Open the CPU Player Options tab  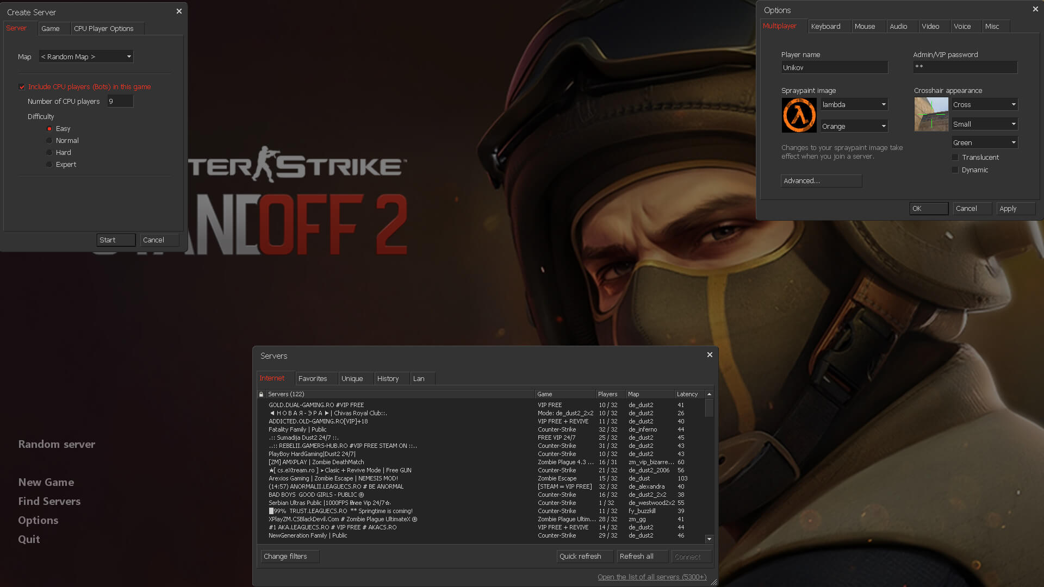[107, 28]
